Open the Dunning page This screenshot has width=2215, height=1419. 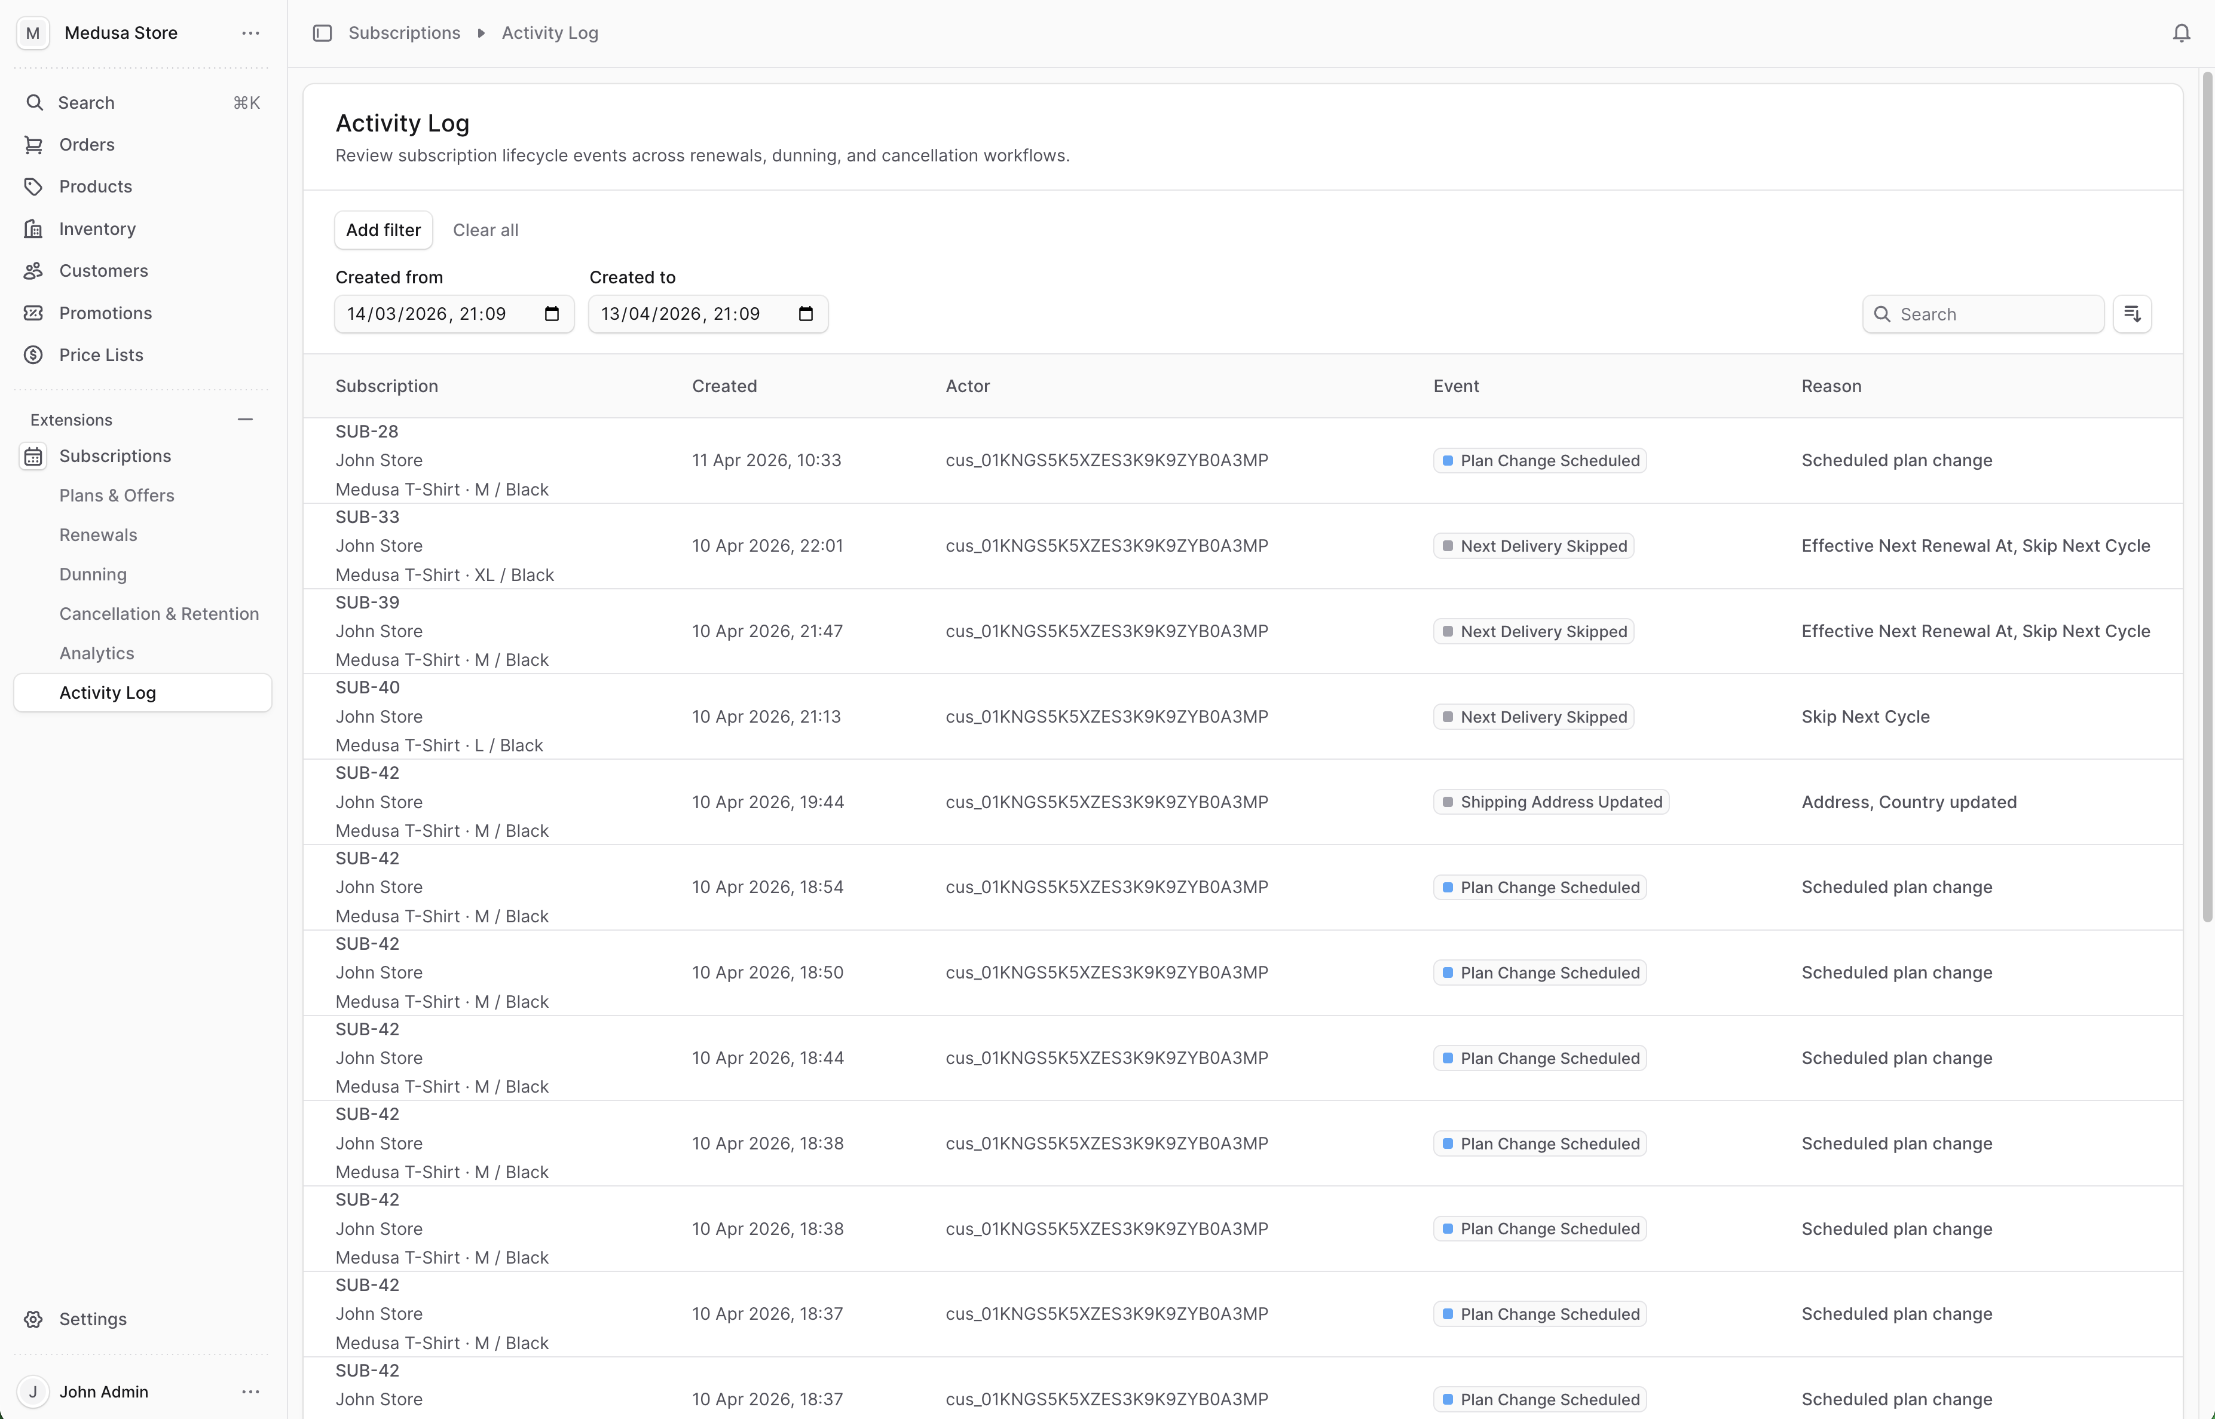[93, 574]
